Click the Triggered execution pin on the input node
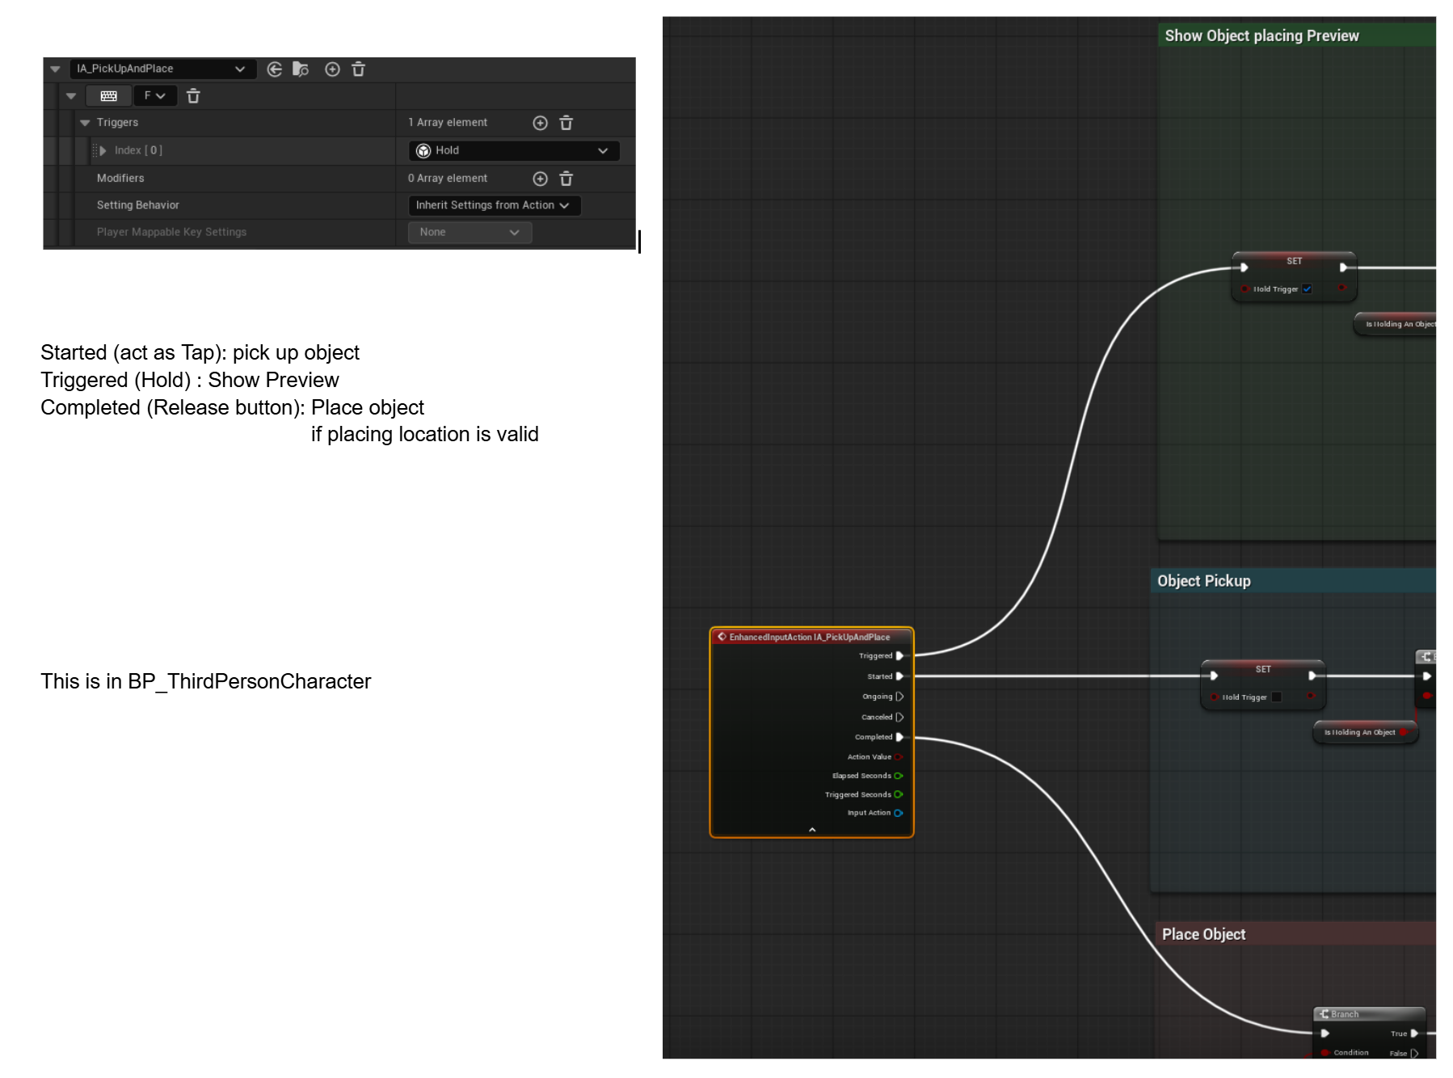 899,656
